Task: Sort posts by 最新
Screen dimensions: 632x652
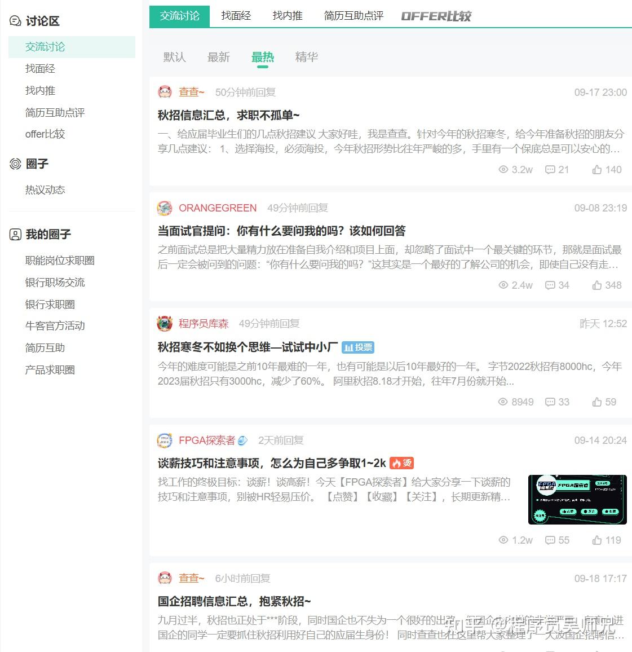Action: [219, 57]
